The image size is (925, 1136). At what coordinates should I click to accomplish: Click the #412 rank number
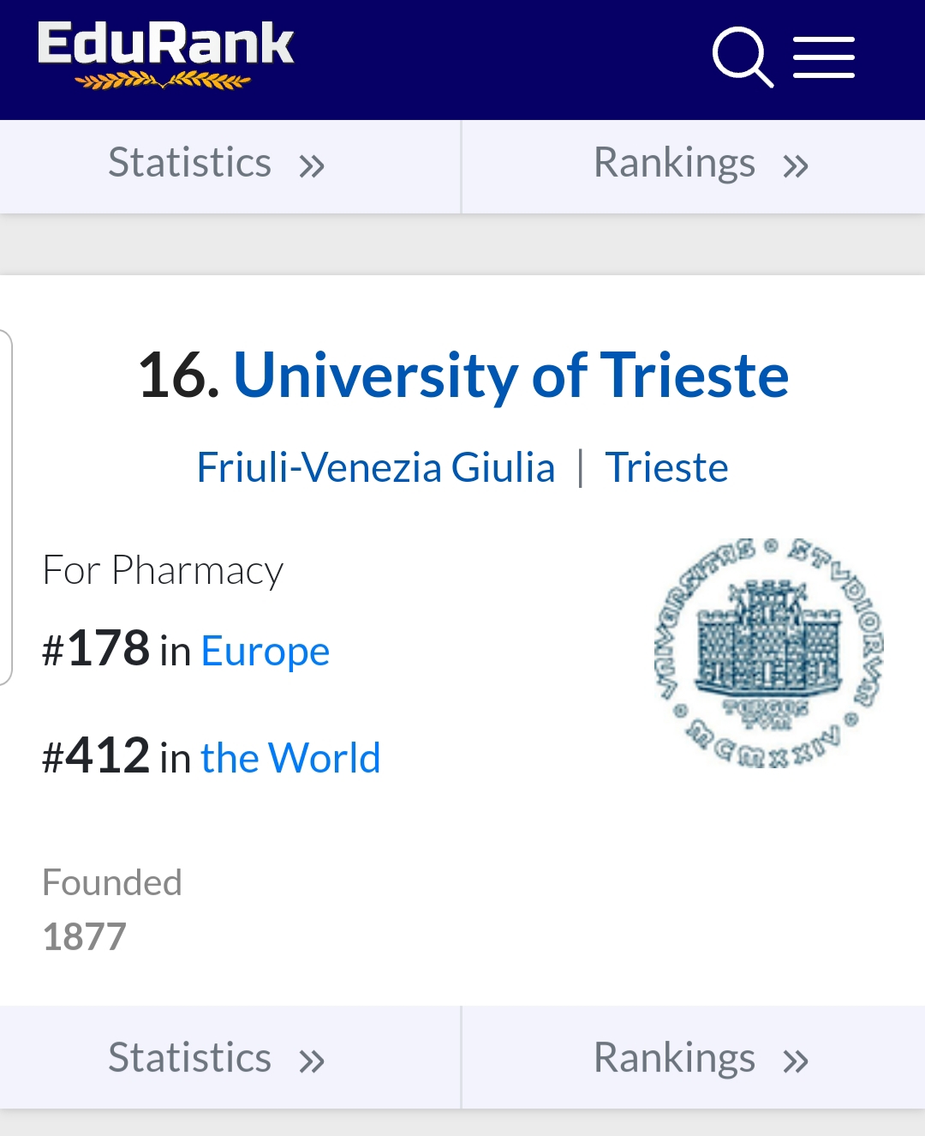pos(96,755)
